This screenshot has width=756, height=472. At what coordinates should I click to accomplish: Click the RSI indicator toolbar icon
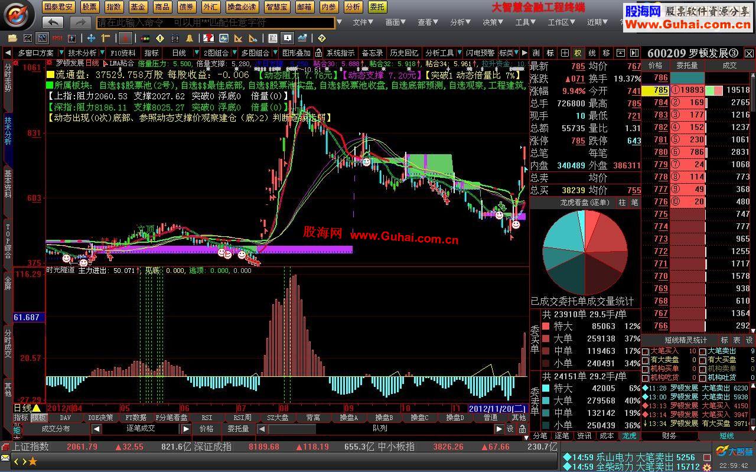(57, 38)
